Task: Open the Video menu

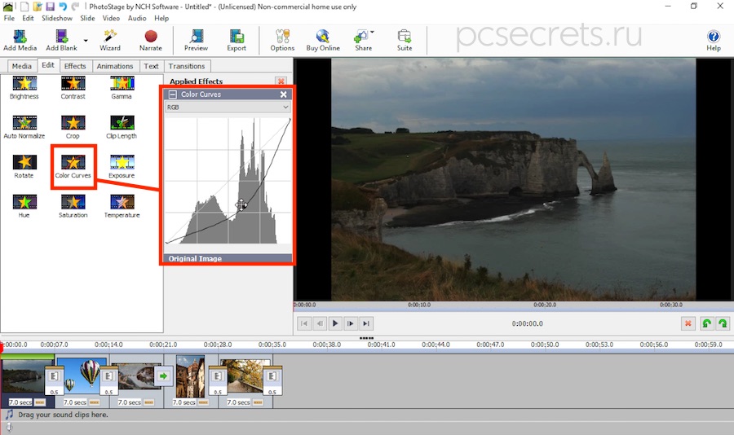Action: pyautogui.click(x=111, y=18)
